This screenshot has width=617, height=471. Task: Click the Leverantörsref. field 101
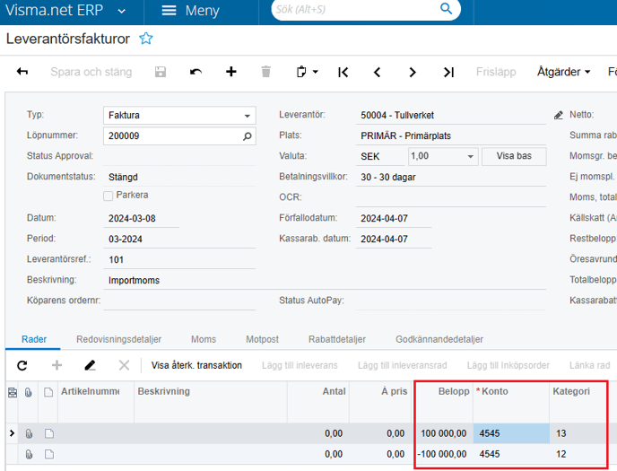point(179,259)
